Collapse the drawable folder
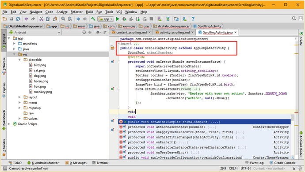Screen dimensions: 305x172 pos(19,60)
